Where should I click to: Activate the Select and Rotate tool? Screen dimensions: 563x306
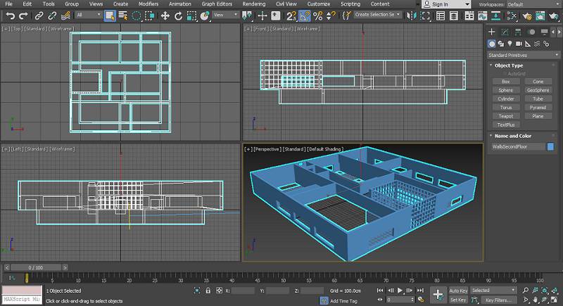179,15
